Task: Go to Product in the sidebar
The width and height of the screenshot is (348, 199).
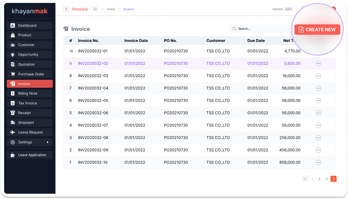Action: pos(30,35)
